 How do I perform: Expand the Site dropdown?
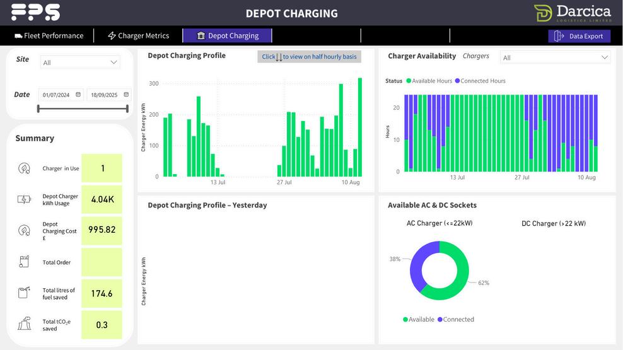click(80, 62)
